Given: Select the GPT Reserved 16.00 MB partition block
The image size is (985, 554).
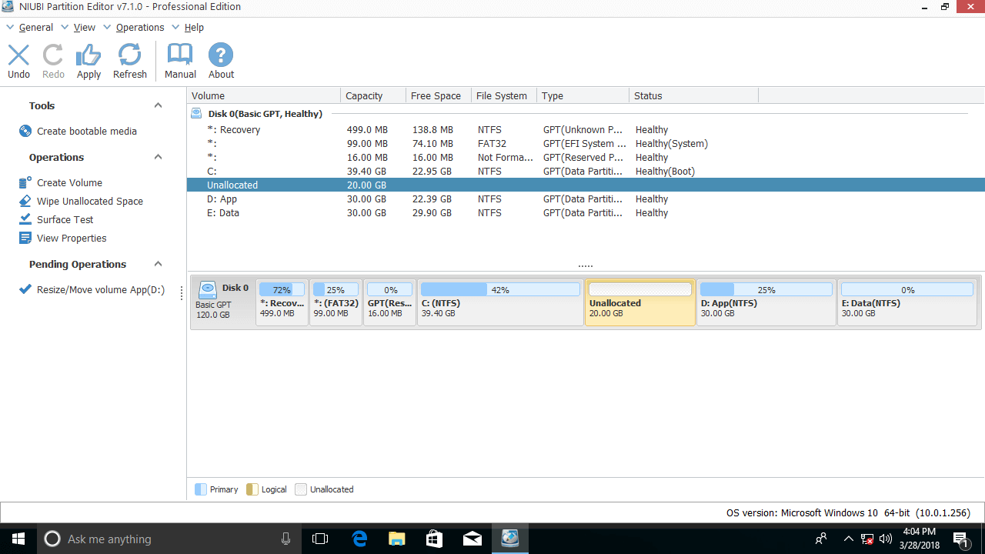Looking at the screenshot, I should coord(389,302).
